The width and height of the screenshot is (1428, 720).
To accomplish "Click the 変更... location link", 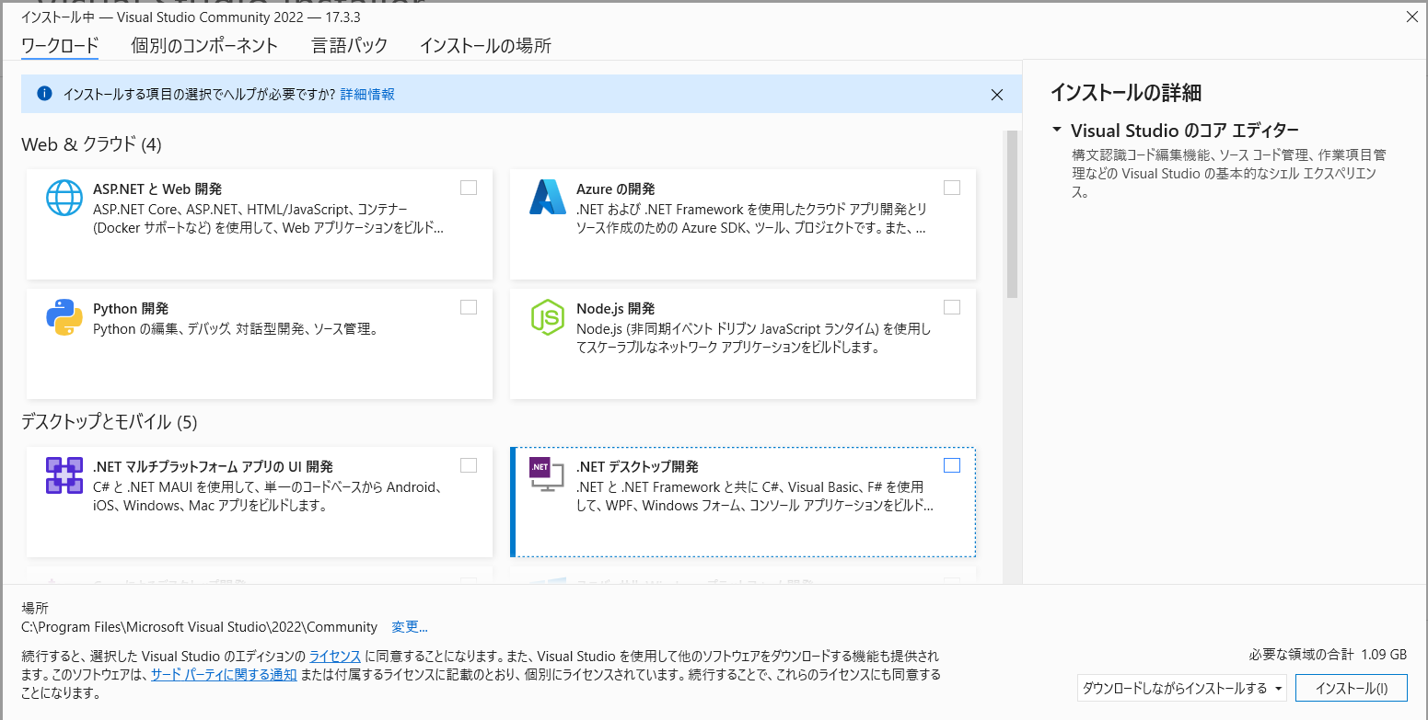I will tap(410, 627).
